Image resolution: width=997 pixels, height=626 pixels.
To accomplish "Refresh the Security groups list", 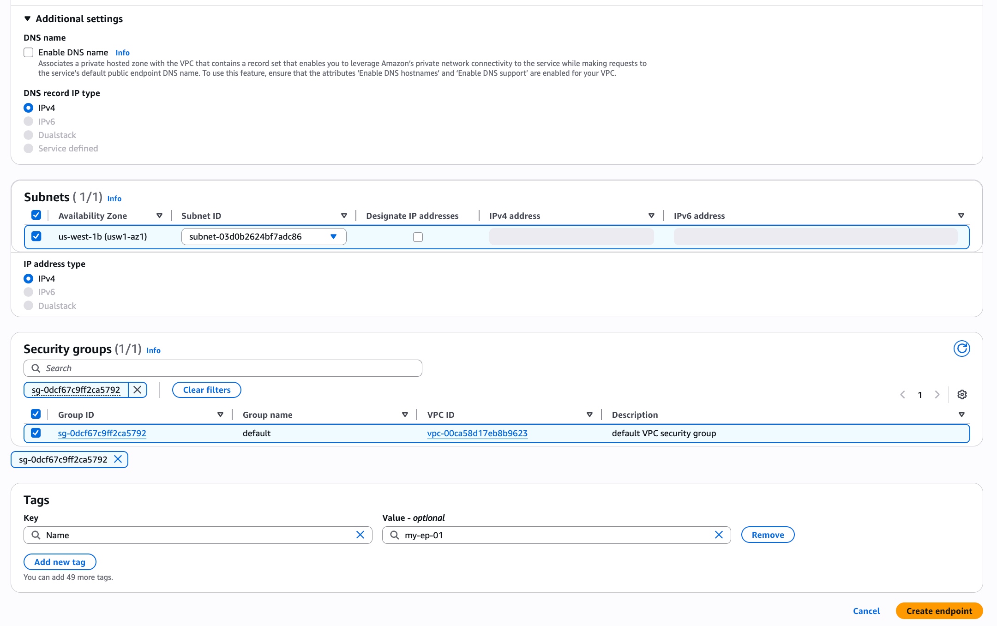I will 962,349.
